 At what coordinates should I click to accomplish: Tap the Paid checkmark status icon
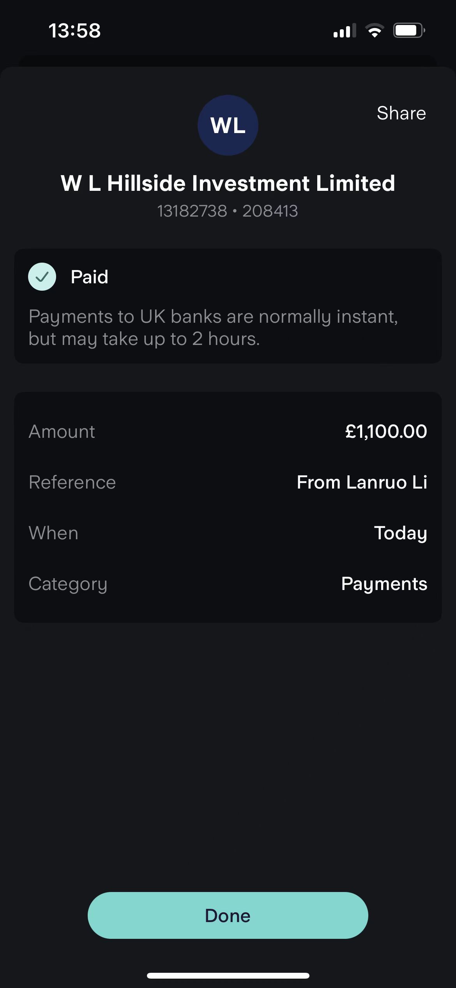42,277
